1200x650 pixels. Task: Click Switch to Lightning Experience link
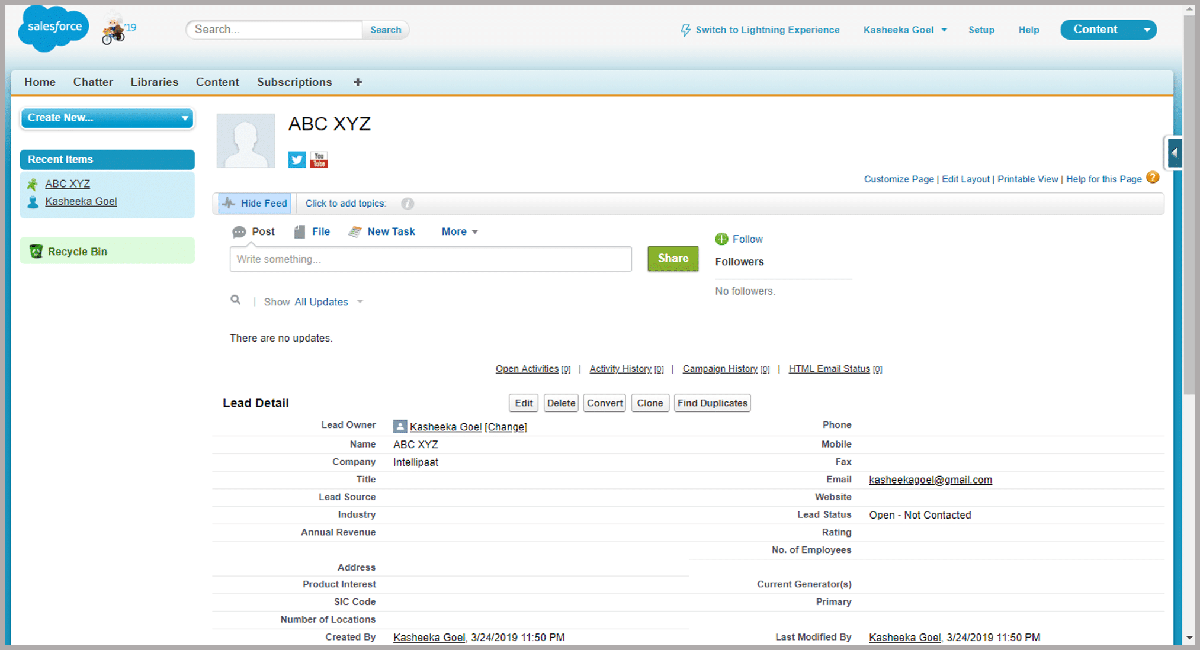coord(767,30)
